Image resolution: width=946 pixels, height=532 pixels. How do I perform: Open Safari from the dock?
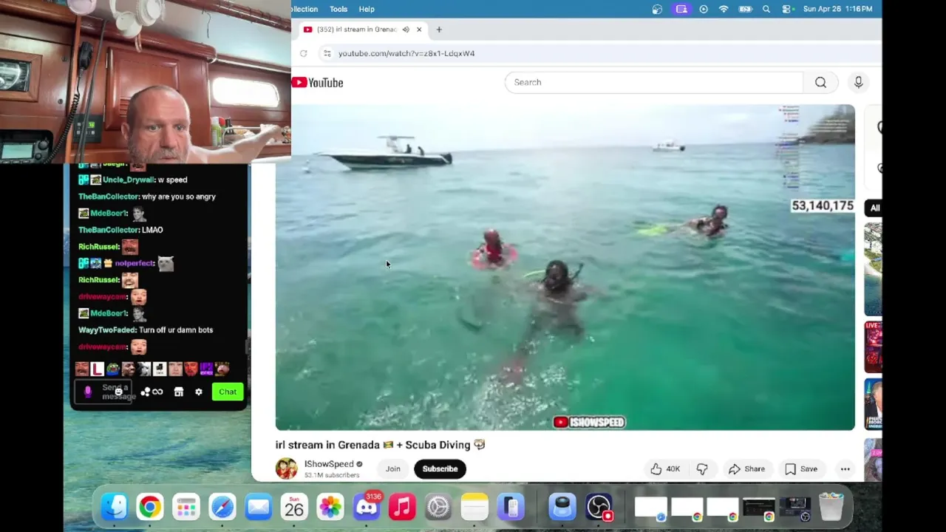click(222, 507)
